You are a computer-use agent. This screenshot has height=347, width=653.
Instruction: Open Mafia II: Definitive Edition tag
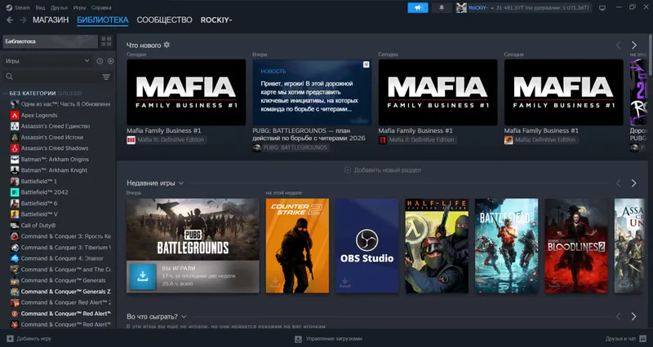click(x=417, y=140)
